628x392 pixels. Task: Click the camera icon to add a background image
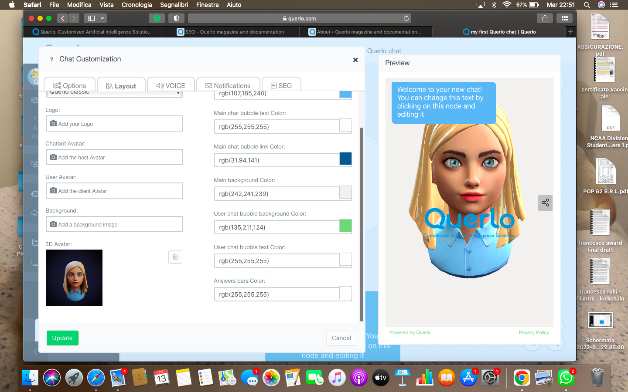52,224
